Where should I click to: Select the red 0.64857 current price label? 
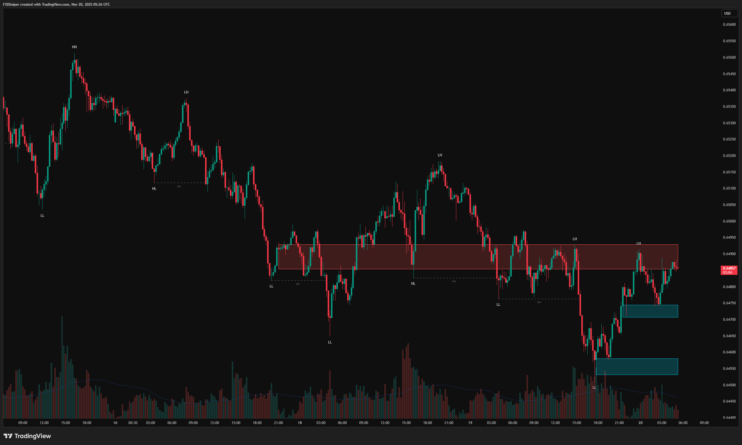729,268
